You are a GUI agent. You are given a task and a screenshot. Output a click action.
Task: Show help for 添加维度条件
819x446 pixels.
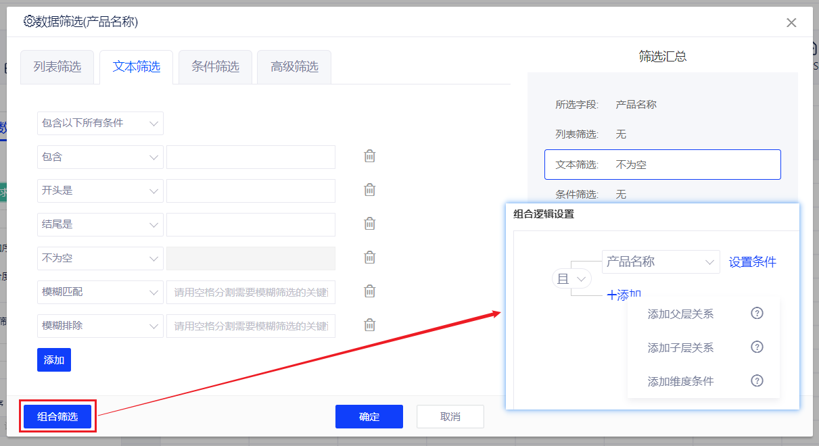pos(757,381)
